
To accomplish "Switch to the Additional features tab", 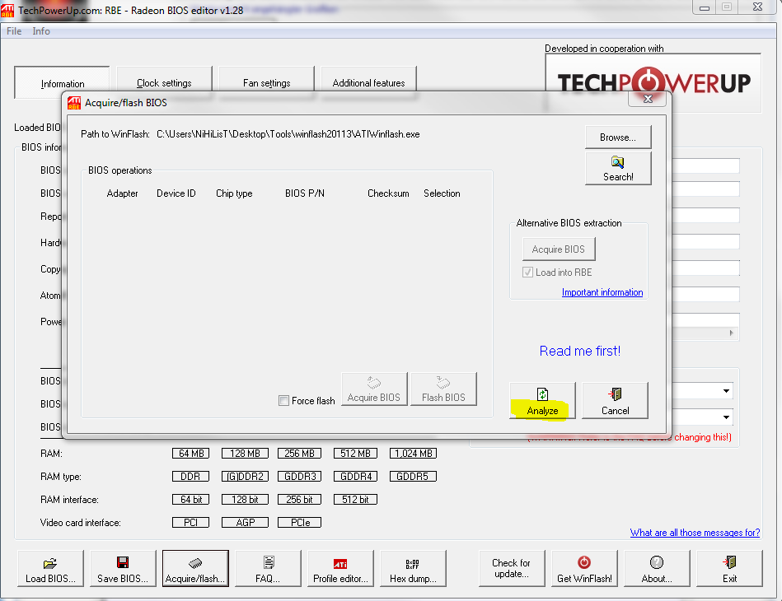I will [368, 82].
